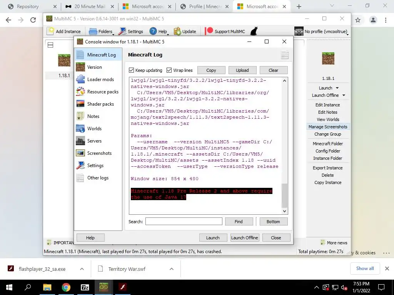
Task: Click Show all downloads
Action: [x=365, y=268]
